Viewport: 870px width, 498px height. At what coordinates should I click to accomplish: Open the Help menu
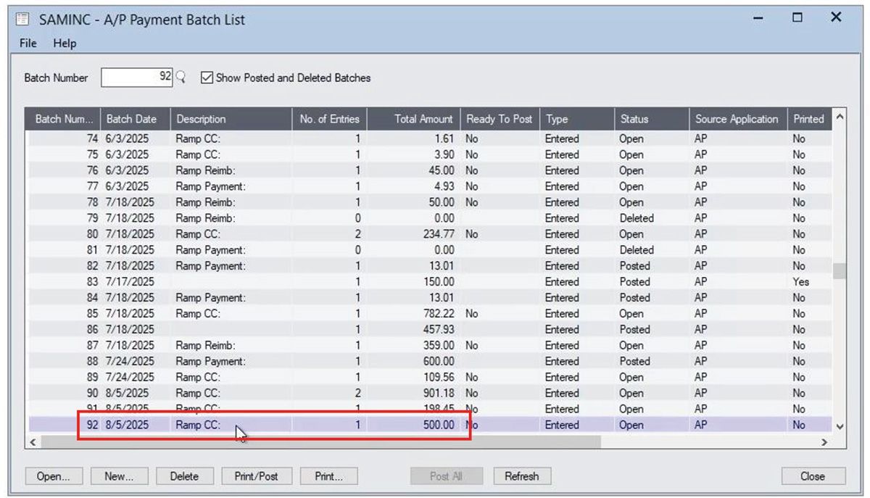[66, 43]
